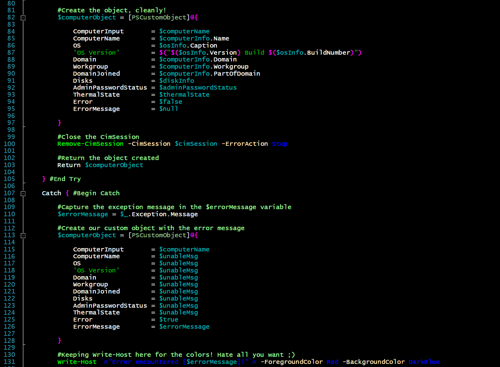Collapse the PSCustomObject fold at line 113
Image resolution: width=500 pixels, height=367 pixels.
point(23,235)
